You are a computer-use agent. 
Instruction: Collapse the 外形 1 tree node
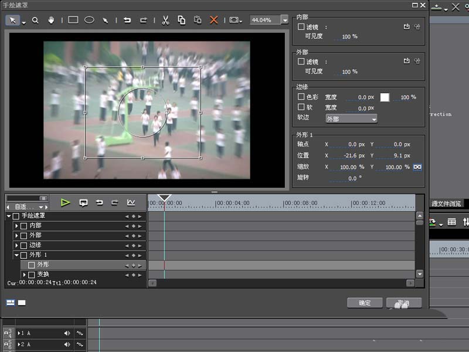[x=16, y=255]
